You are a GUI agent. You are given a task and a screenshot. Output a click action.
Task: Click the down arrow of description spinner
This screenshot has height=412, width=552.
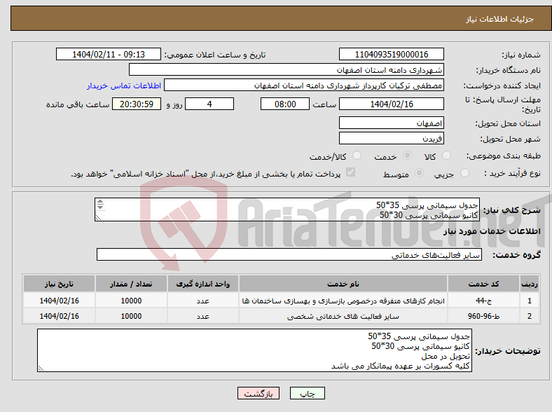coord(100,207)
